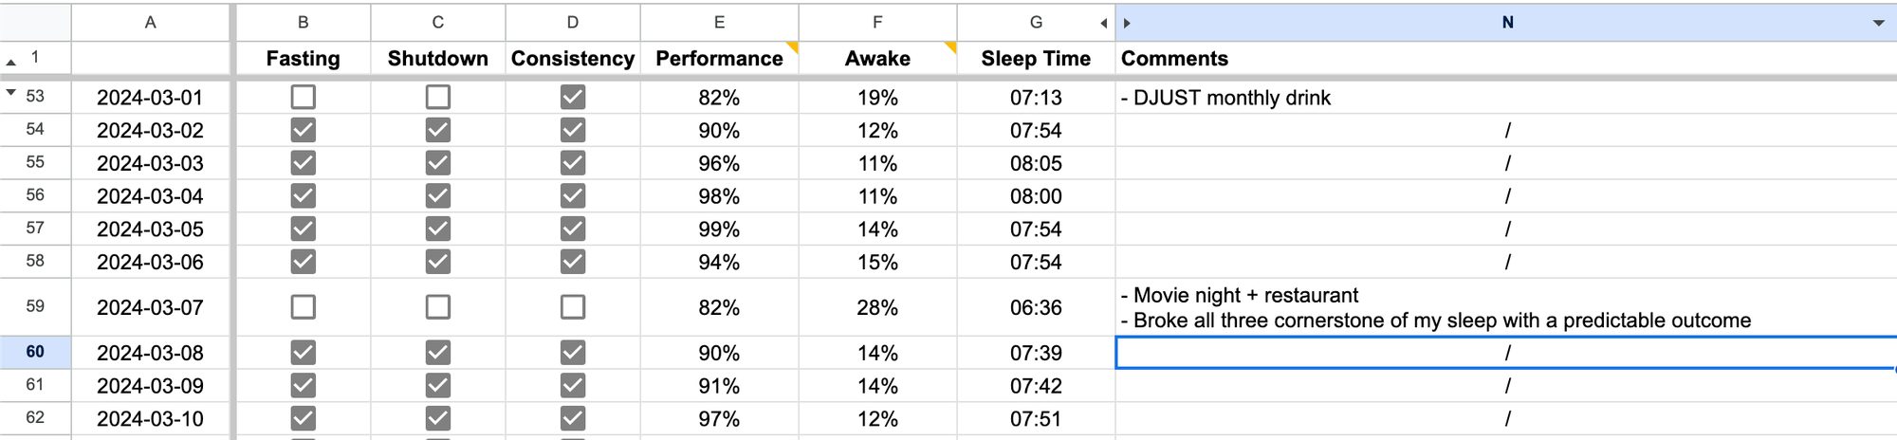The width and height of the screenshot is (1897, 440).
Task: Click the 2024-03-10 date cell
Action: tap(150, 418)
